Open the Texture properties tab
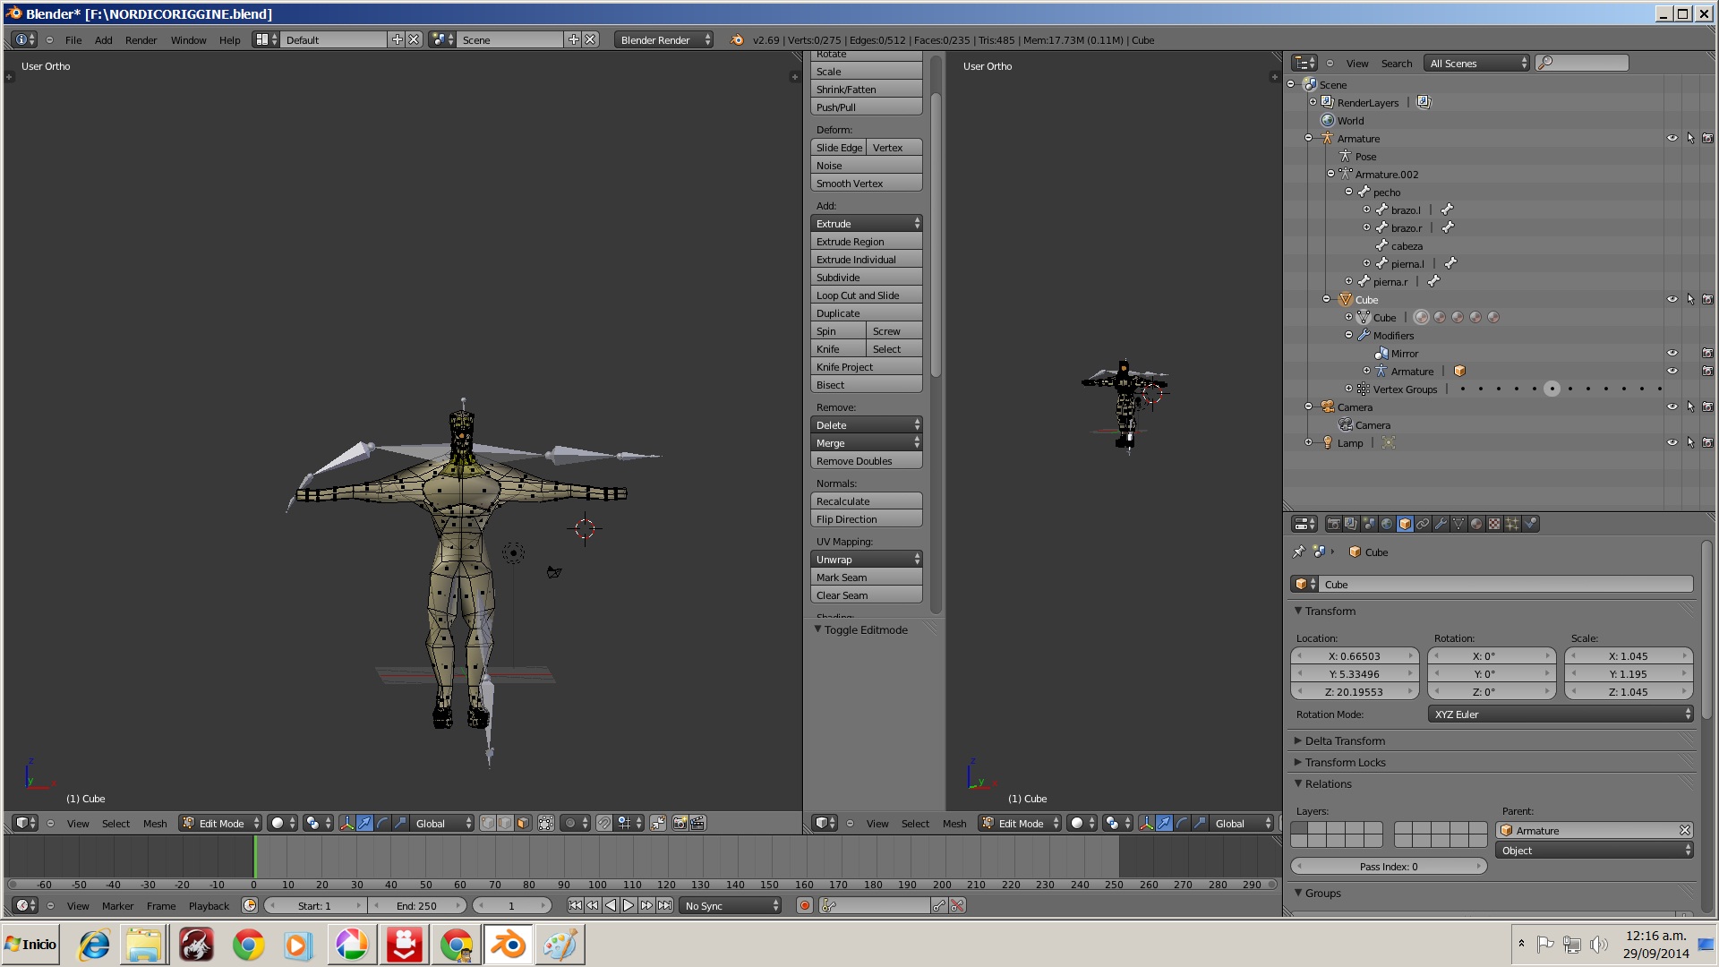Viewport: 1719px width, 967px height. pyautogui.click(x=1494, y=524)
